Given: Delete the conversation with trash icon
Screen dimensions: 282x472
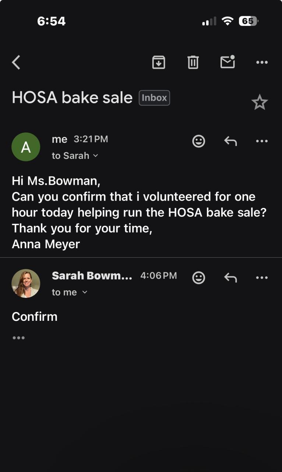Looking at the screenshot, I should point(193,62).
